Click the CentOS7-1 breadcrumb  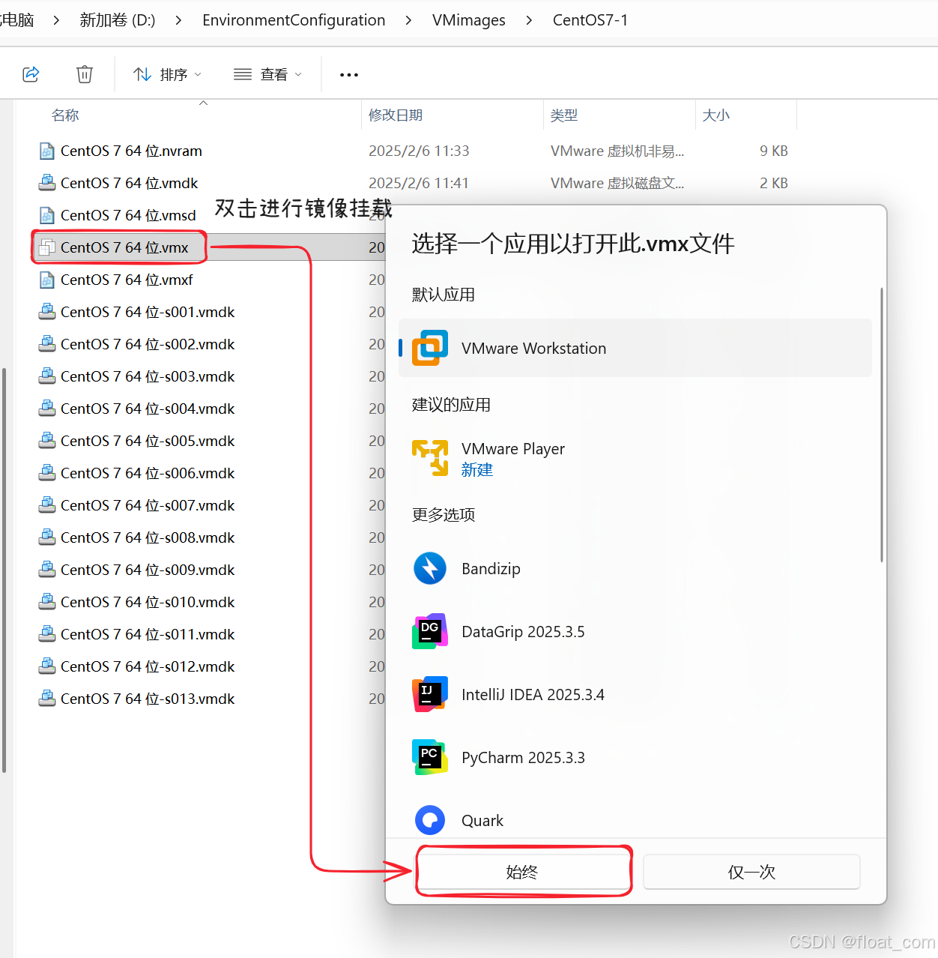click(590, 20)
